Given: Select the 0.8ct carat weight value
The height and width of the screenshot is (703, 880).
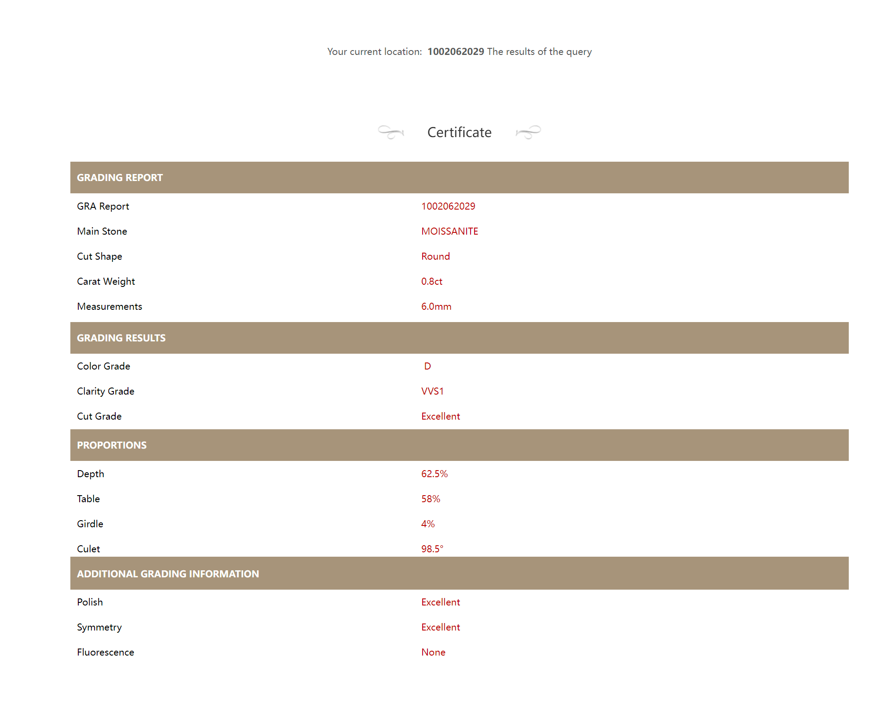Looking at the screenshot, I should pyautogui.click(x=431, y=281).
